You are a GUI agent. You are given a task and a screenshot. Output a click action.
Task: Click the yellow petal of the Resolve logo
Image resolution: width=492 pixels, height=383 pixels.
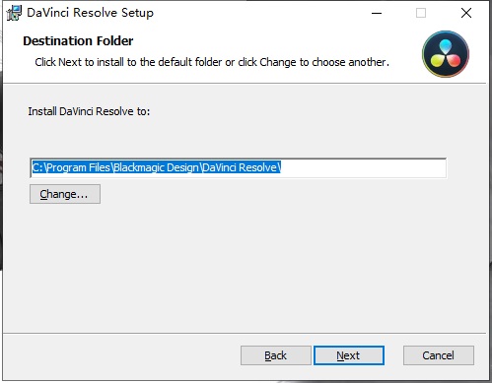click(x=438, y=60)
